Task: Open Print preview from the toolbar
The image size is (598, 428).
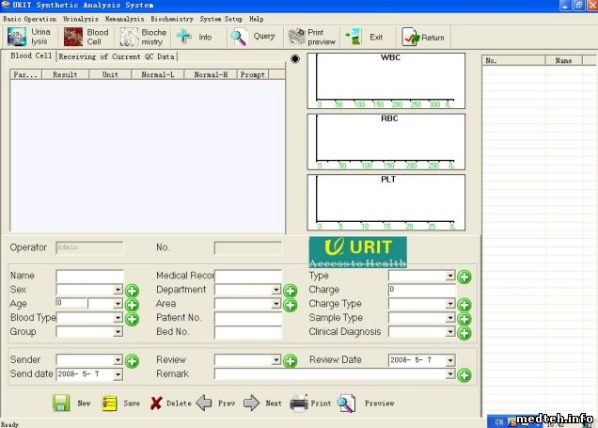Action: 296,37
